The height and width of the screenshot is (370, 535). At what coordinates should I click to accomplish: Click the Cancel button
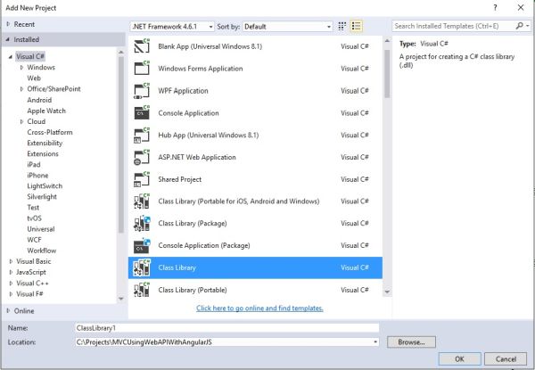[506, 359]
